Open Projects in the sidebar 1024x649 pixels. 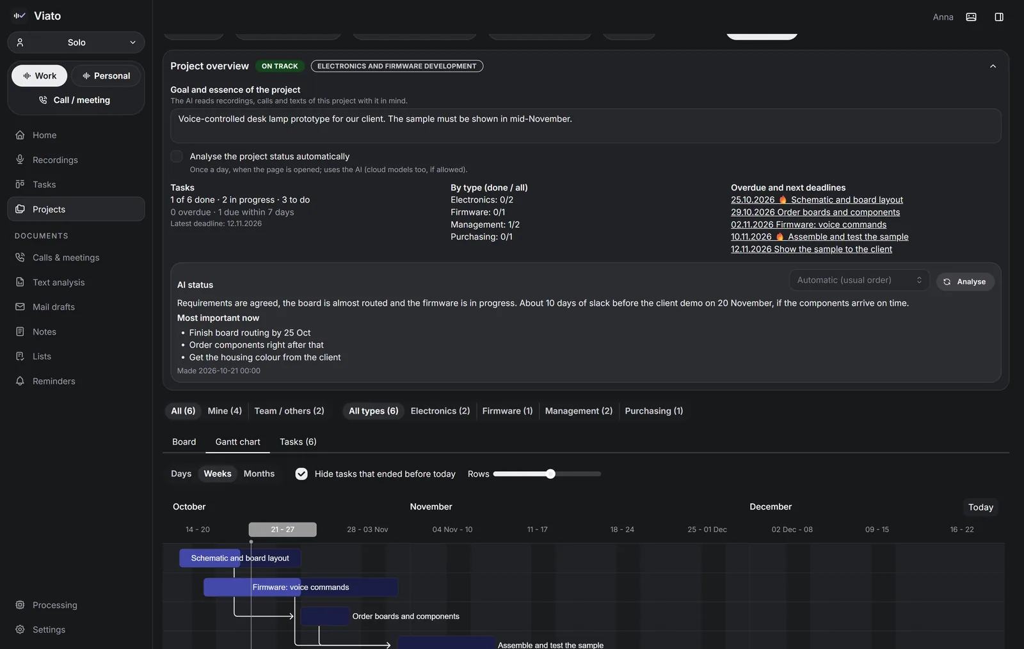pyautogui.click(x=76, y=209)
